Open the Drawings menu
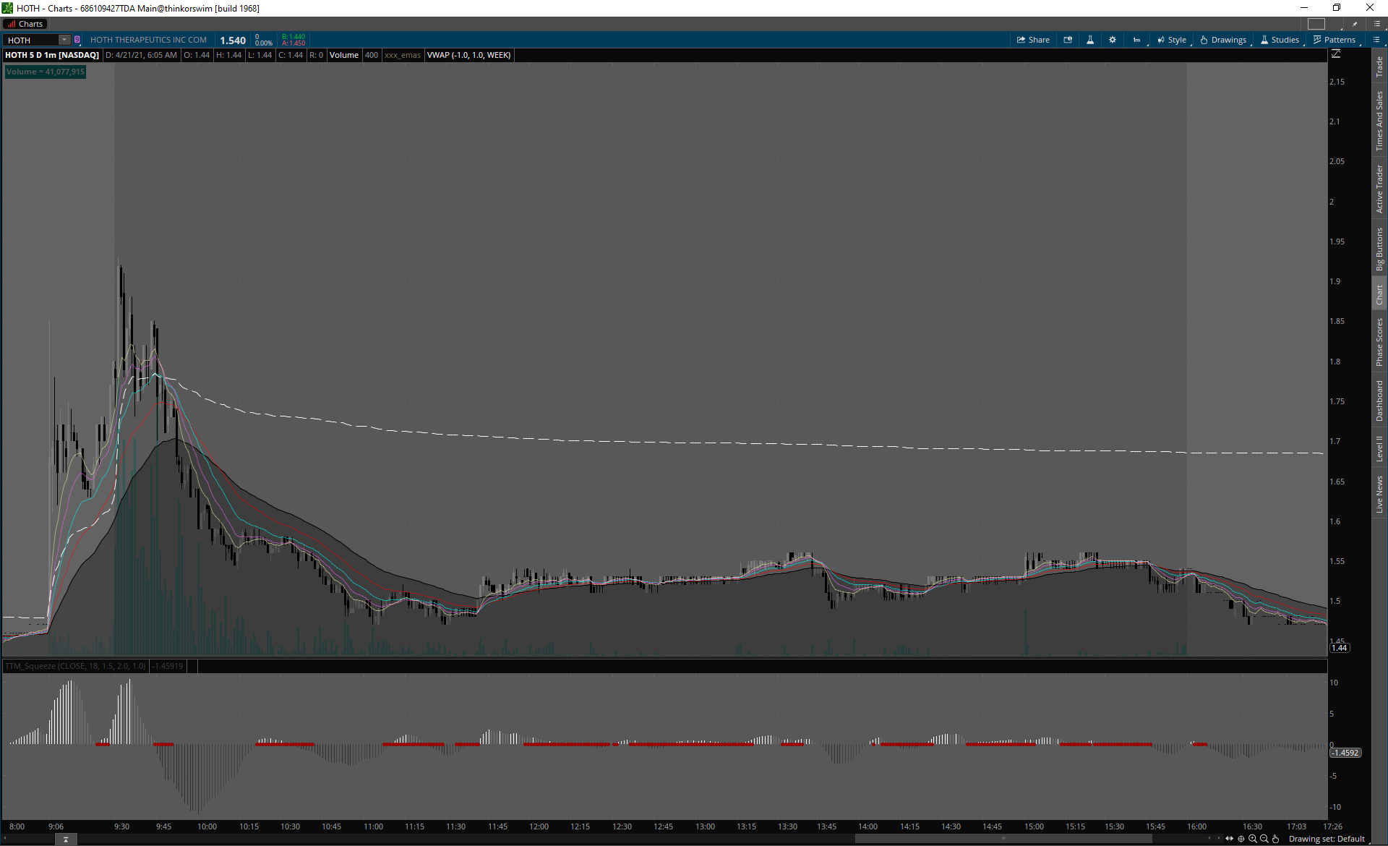1388x846 pixels. pyautogui.click(x=1223, y=40)
